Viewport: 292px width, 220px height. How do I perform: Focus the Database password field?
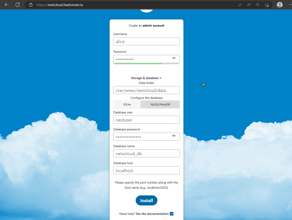(x=146, y=137)
